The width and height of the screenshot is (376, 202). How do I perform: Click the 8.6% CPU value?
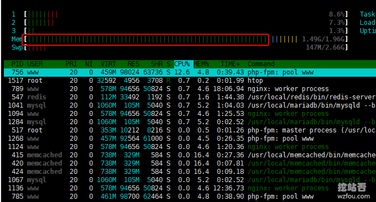coord(337,14)
